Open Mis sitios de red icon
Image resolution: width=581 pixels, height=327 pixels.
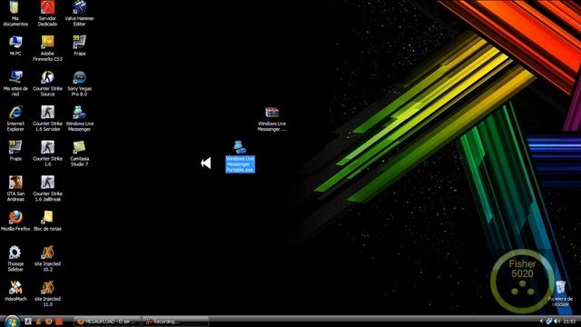coord(15,84)
